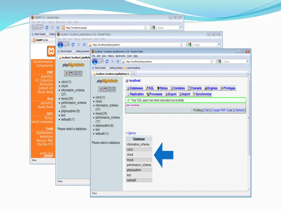Reload the page in the middle phpMyAdmin window
The width and height of the screenshot is (281, 211).
tap(73, 45)
